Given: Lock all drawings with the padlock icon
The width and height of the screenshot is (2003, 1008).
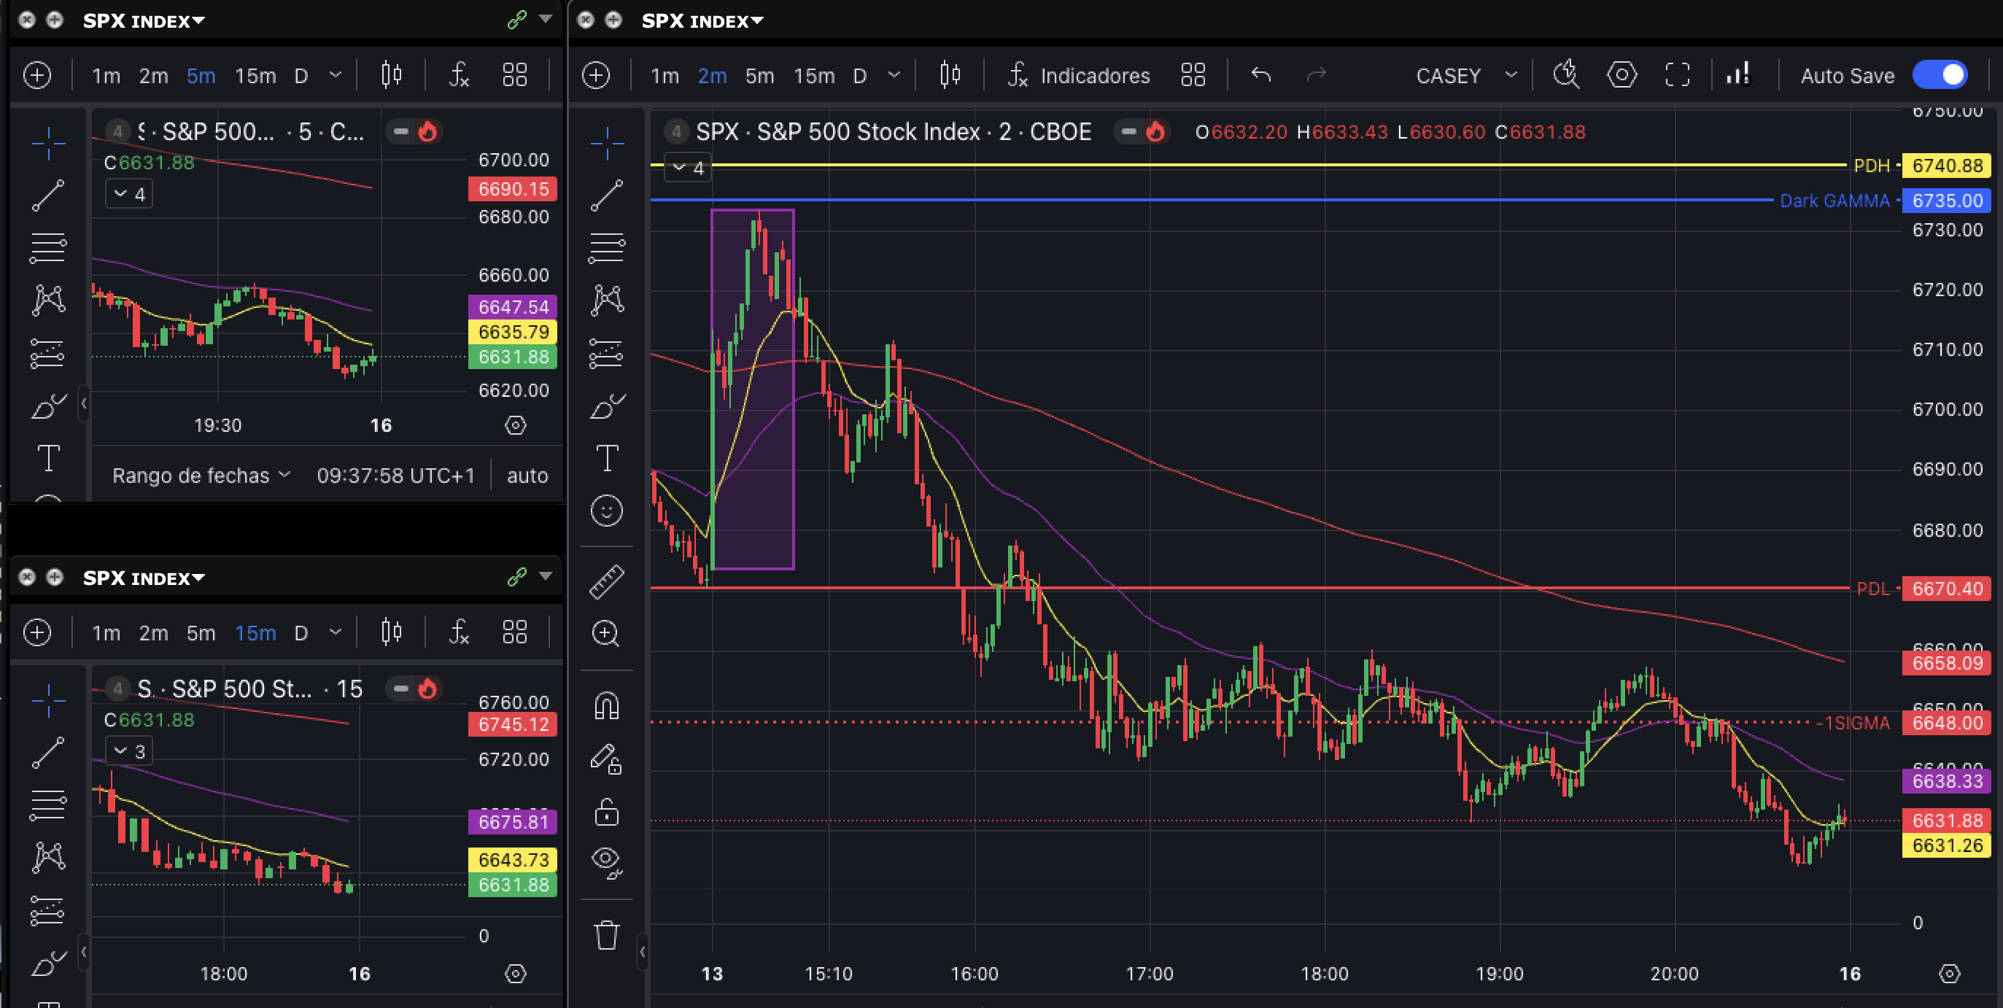Looking at the screenshot, I should (x=608, y=812).
